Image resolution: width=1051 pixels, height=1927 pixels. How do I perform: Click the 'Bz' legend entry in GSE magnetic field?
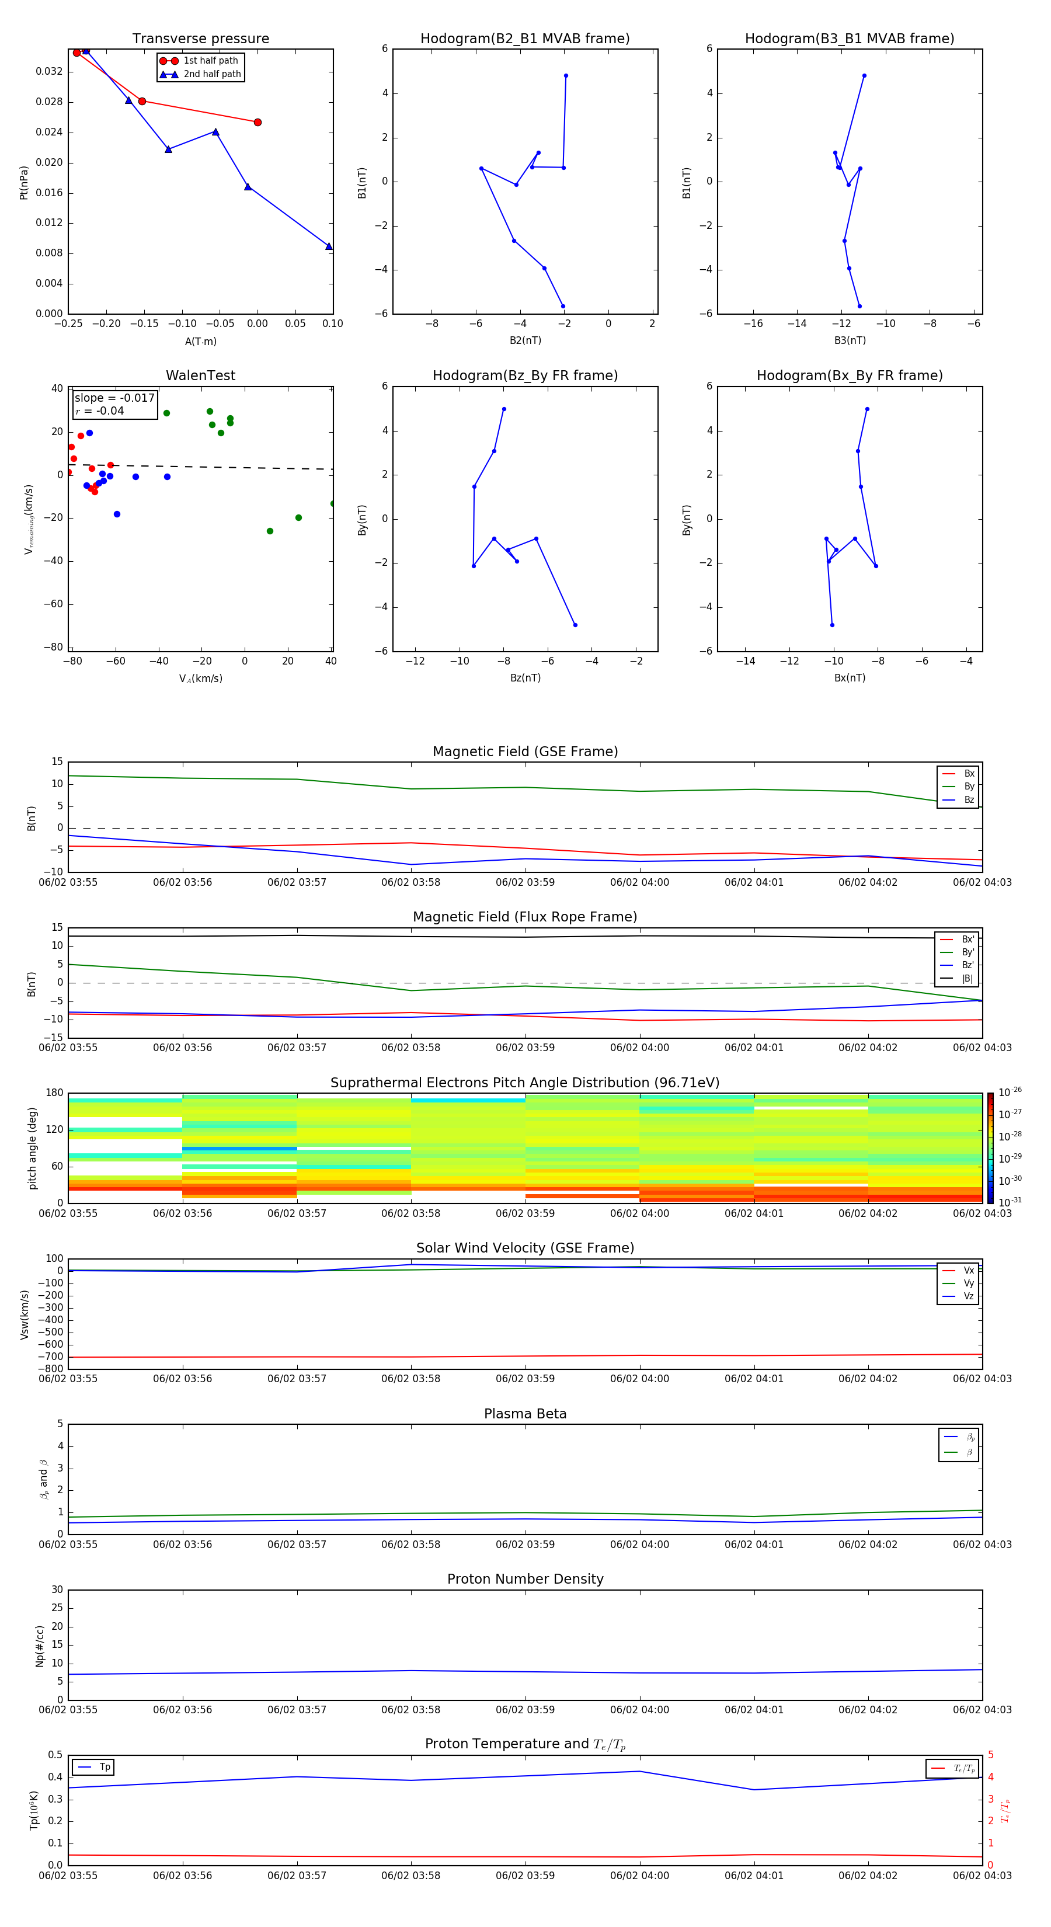point(958,801)
